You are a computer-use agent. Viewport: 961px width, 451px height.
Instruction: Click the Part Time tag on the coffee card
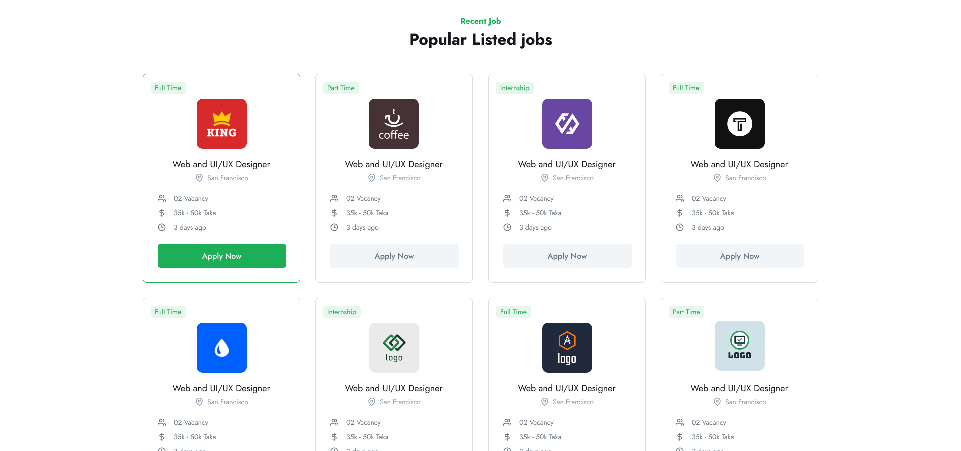pos(341,88)
